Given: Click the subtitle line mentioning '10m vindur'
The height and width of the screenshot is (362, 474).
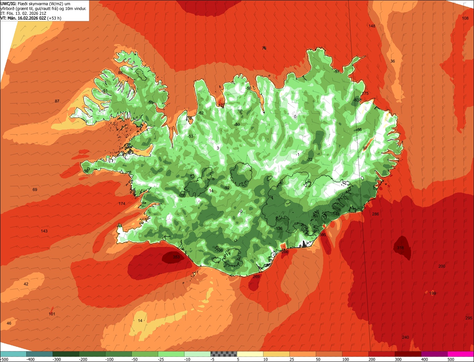Looking at the screenshot, I should pos(43,8).
